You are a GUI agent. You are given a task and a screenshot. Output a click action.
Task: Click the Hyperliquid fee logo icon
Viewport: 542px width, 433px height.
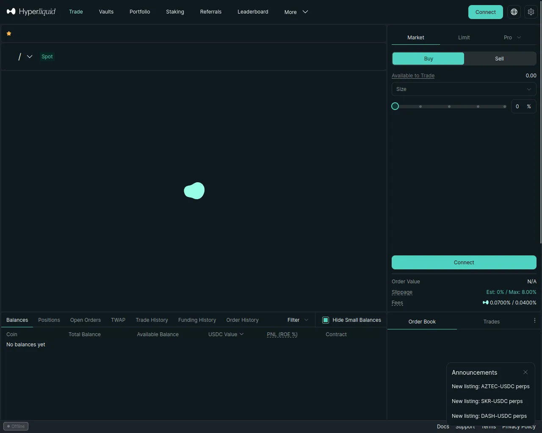[486, 302]
